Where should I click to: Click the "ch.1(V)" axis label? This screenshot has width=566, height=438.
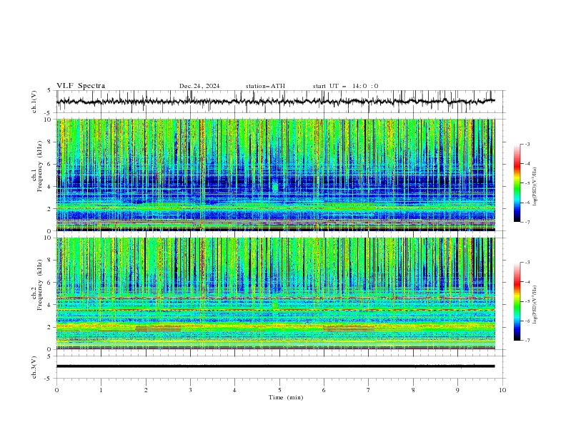pyautogui.click(x=34, y=102)
